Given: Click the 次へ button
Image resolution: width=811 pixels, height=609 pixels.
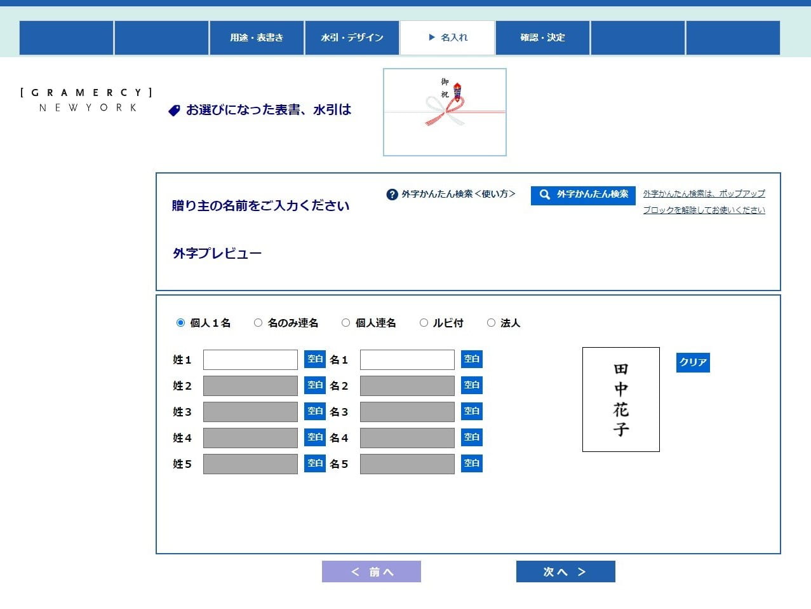Looking at the screenshot, I should coord(565,571).
